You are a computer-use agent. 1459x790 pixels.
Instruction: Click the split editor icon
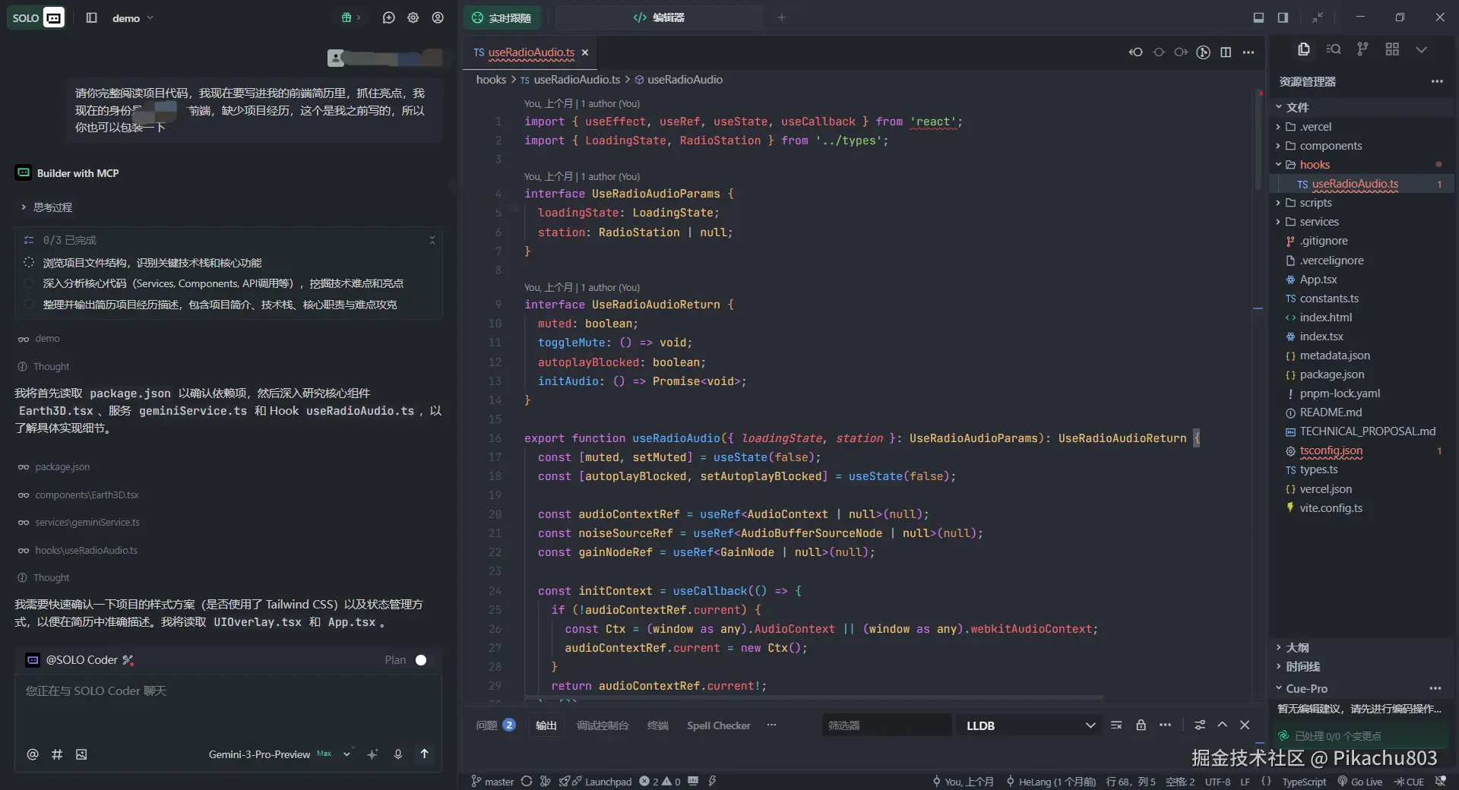click(x=1226, y=52)
